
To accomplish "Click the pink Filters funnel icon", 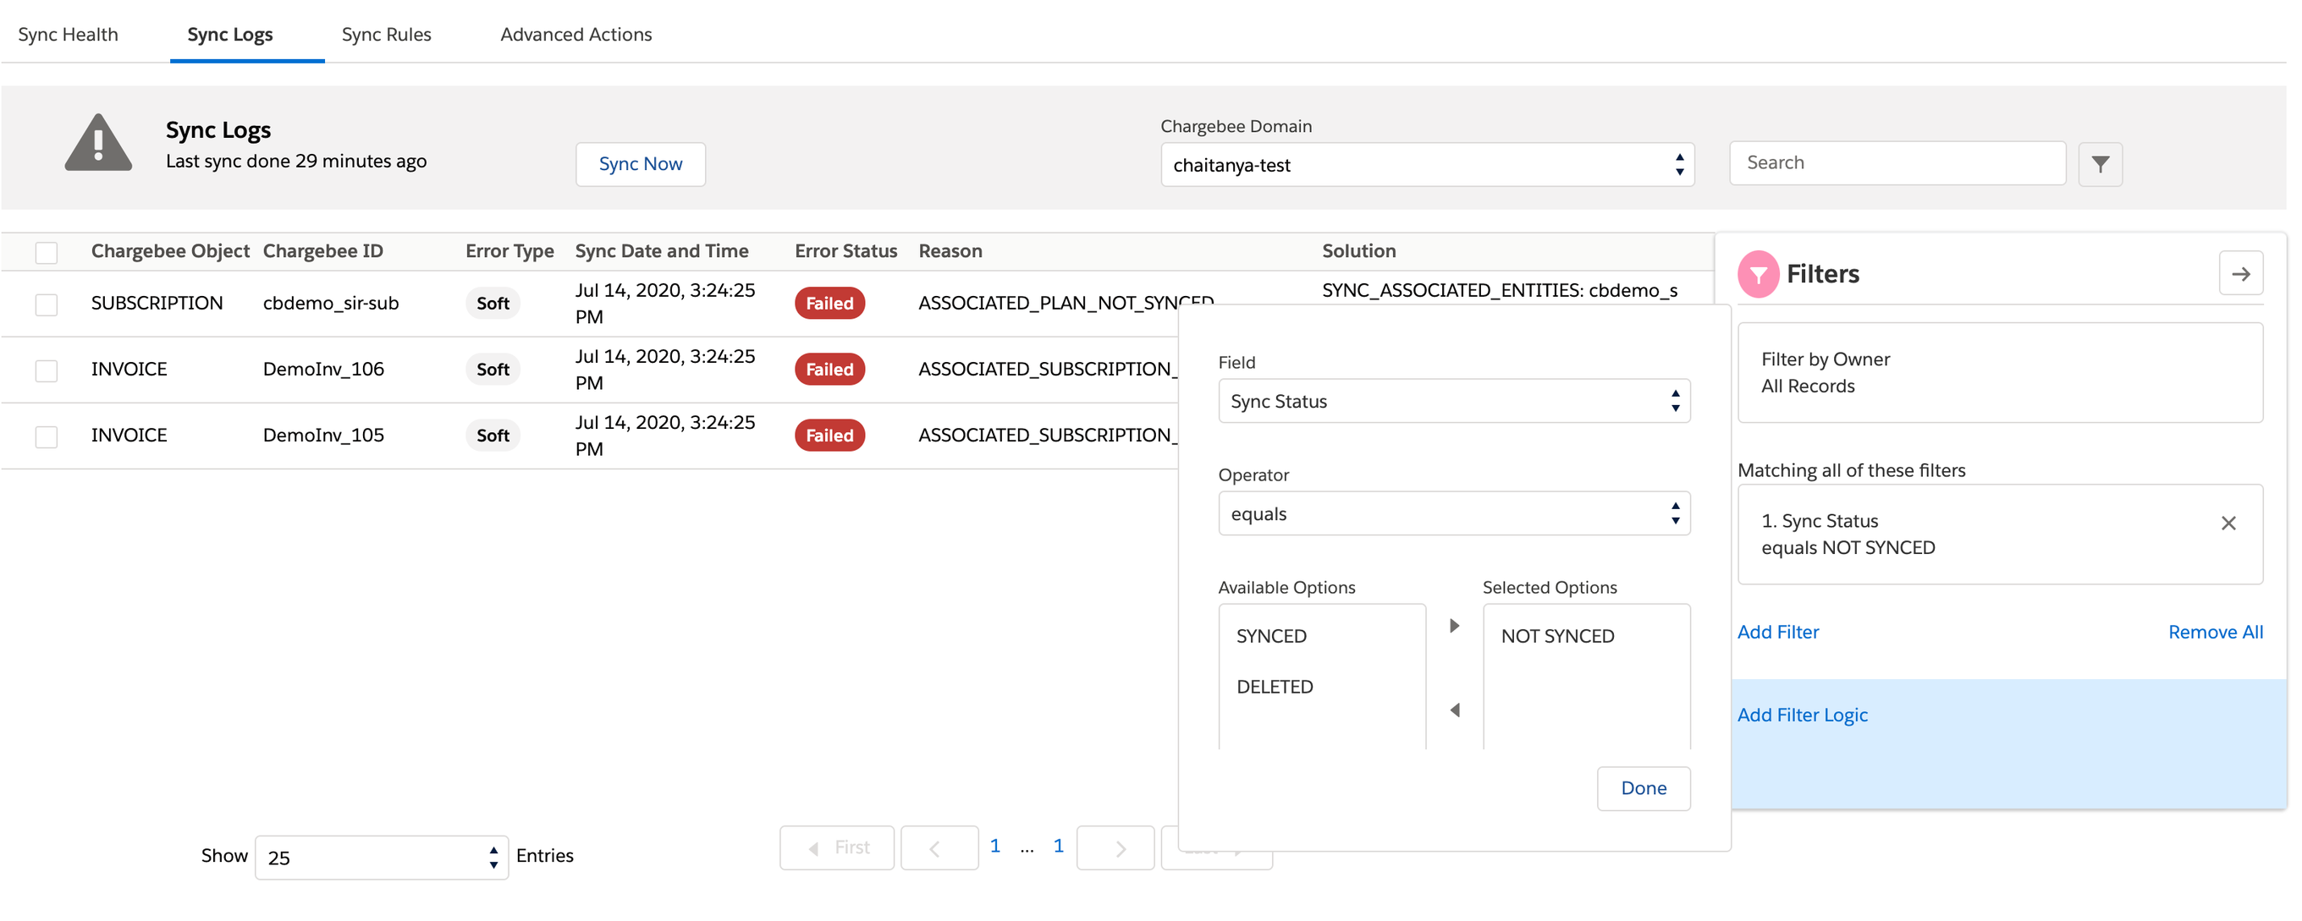I will pyautogui.click(x=1757, y=273).
